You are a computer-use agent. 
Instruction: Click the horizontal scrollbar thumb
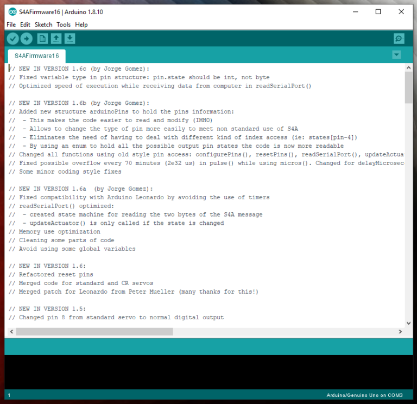click(94, 331)
